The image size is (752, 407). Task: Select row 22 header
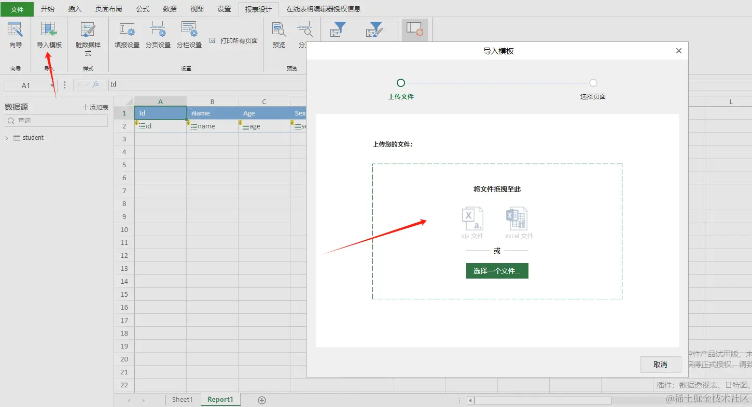click(124, 385)
